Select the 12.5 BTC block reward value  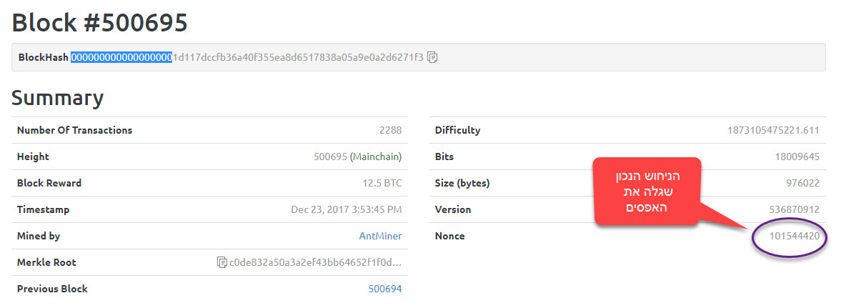tap(382, 183)
